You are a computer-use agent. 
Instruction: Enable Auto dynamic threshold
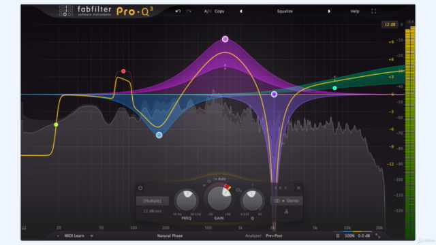pos(221,179)
